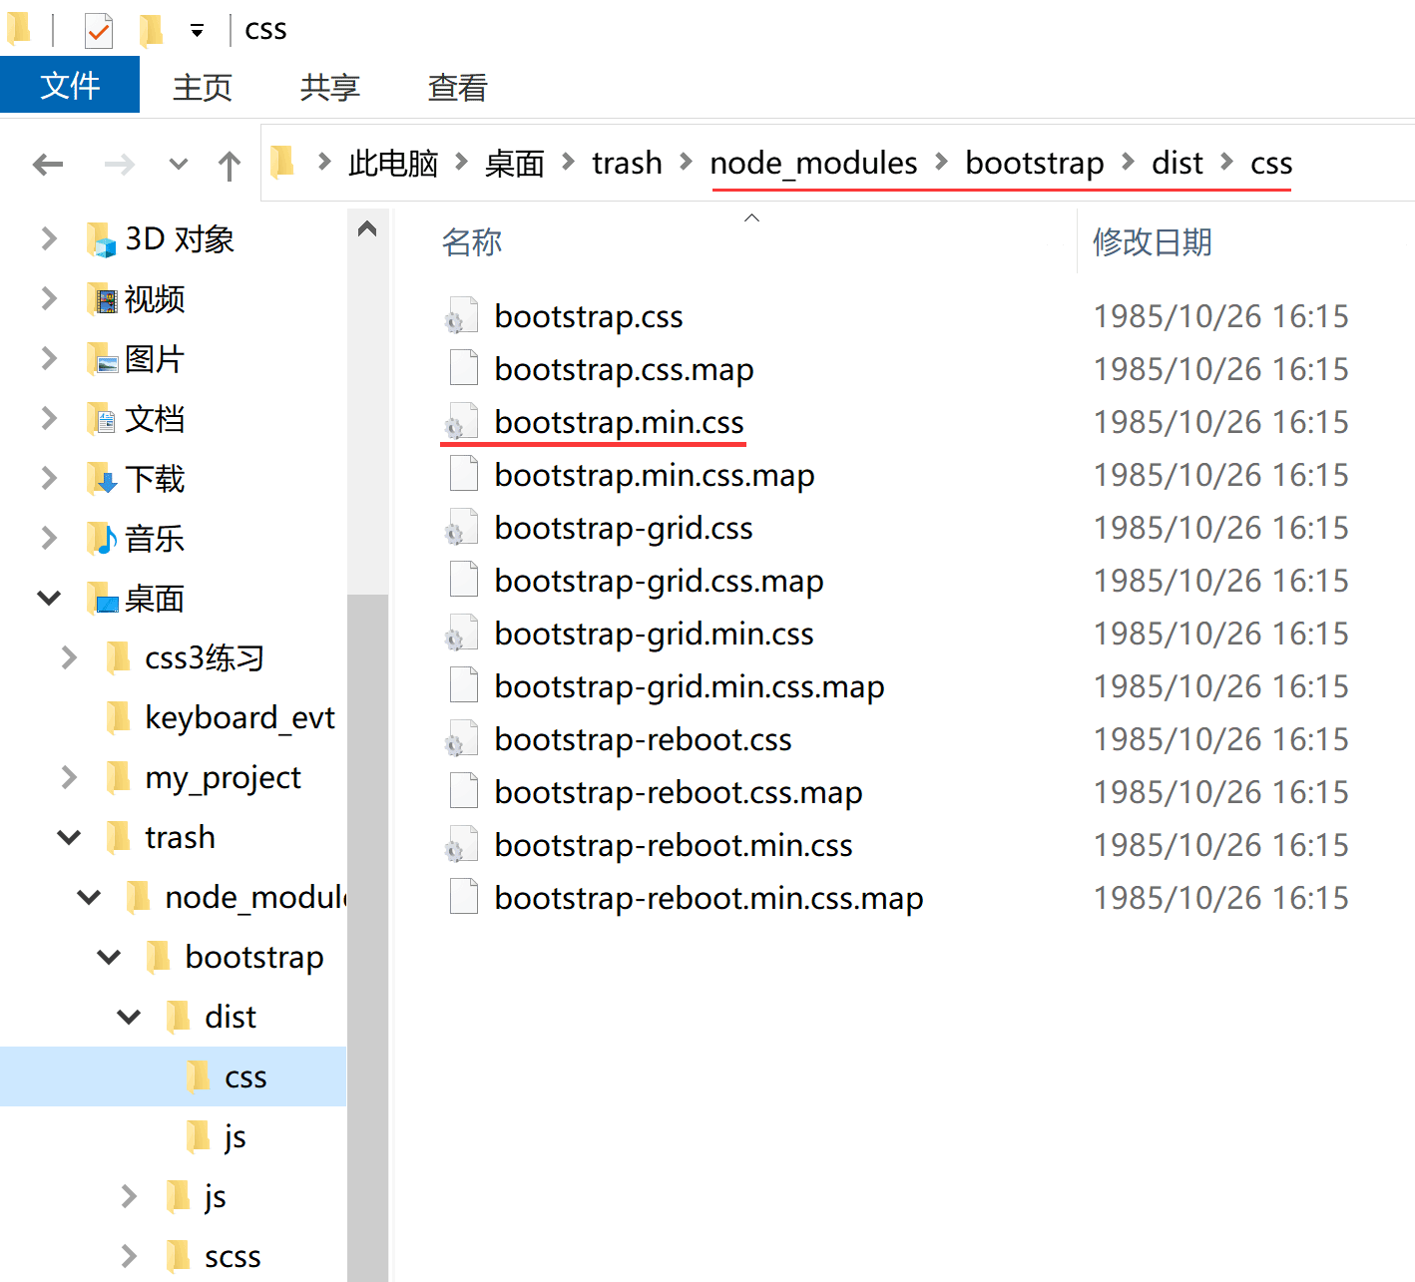This screenshot has height=1282, width=1415.
Task: Open dropdown chevron after node_modules breadcrumb
Action: tap(941, 162)
